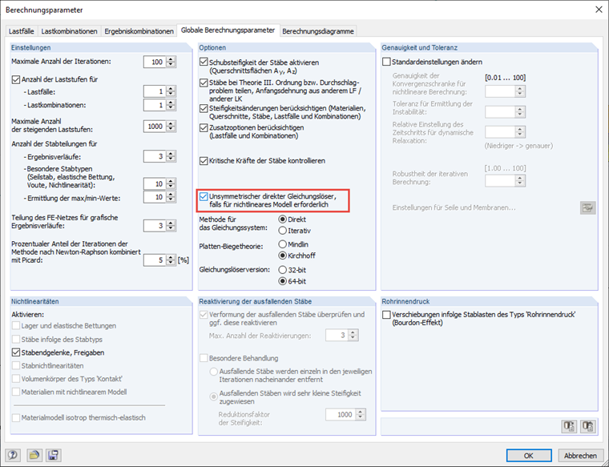Enable Standardeinstellungen ändern checkbox
Viewport: 609px width, 467px height.
(x=386, y=62)
